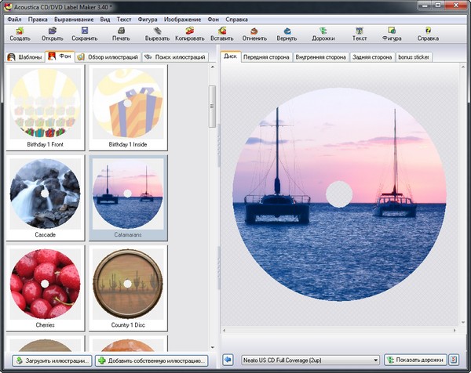Open the Дорожки (tracks) tool

coord(323,33)
